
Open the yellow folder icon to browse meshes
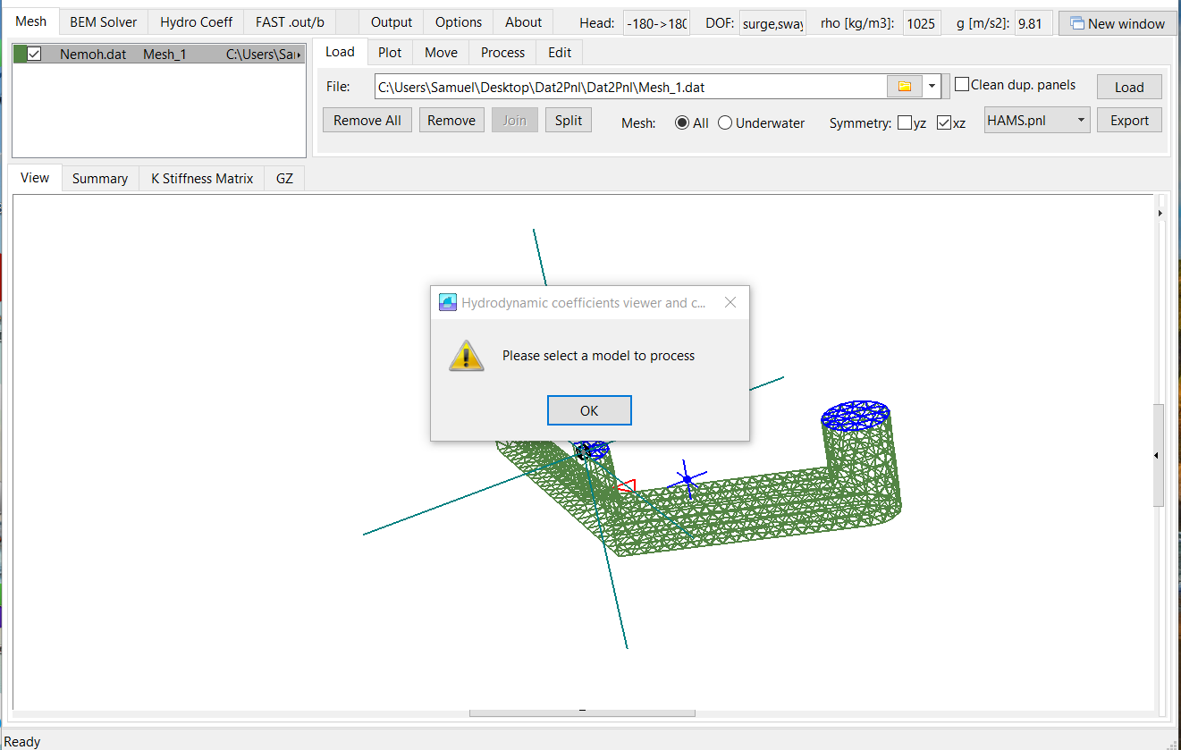[x=905, y=86]
